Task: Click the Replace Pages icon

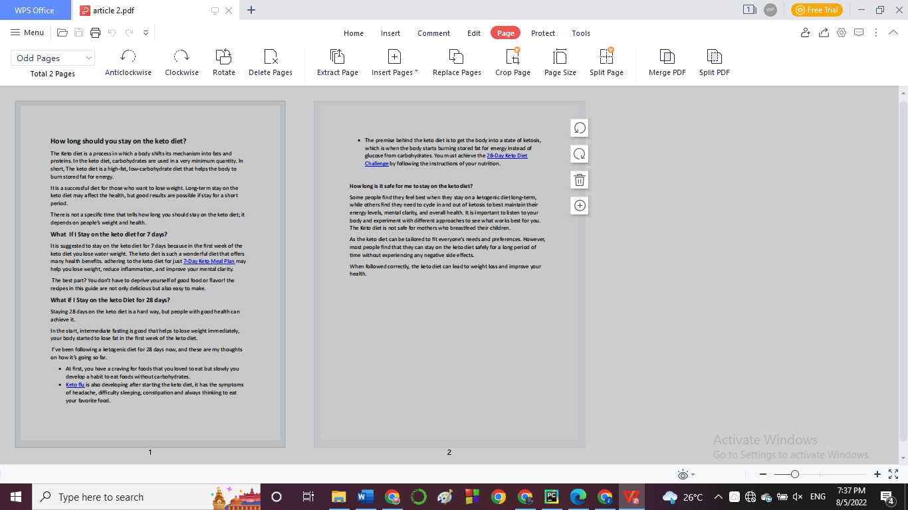Action: click(457, 62)
